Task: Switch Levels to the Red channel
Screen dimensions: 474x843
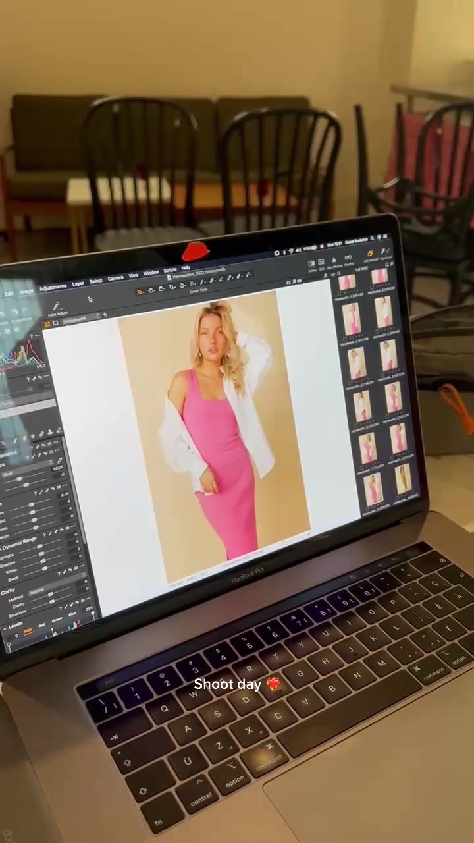Action: (x=42, y=625)
